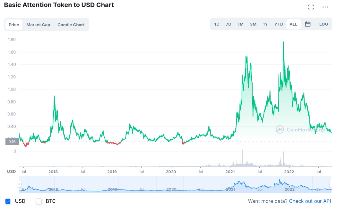Click the 2022 x-axis label
Screen dimensions: 337x209
pyautogui.click(x=289, y=172)
